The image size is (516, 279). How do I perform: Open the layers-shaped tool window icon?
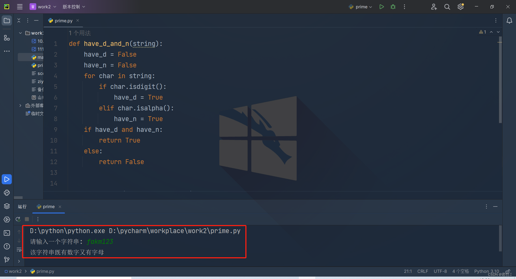tap(7, 206)
